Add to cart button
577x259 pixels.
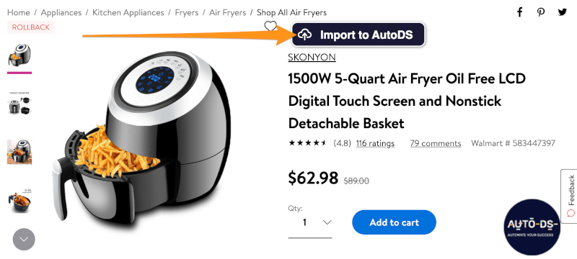click(x=394, y=222)
